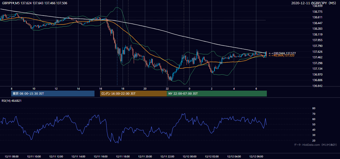Click hour label 20 under the price chart
Screen dimensions: 340x159
click(x=145, y=89)
